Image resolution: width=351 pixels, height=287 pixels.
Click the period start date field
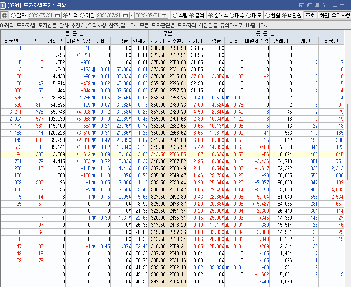coord(109,15)
